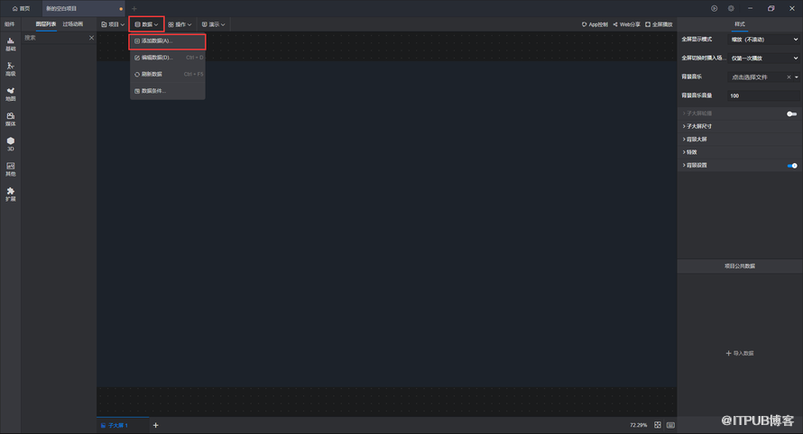The width and height of the screenshot is (803, 434).
Task: Open the 项目 project menu
Action: tap(113, 24)
